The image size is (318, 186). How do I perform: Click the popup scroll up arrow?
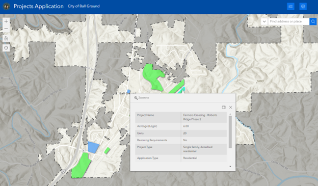tap(230, 114)
